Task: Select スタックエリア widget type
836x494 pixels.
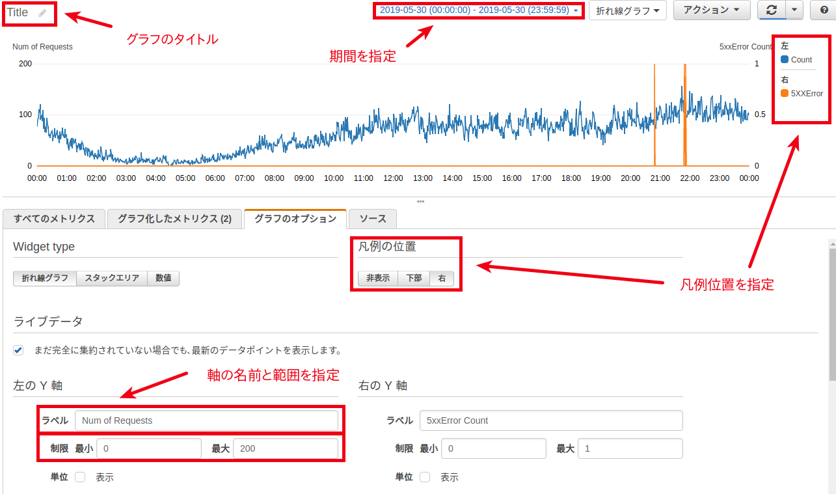Action: [112, 278]
